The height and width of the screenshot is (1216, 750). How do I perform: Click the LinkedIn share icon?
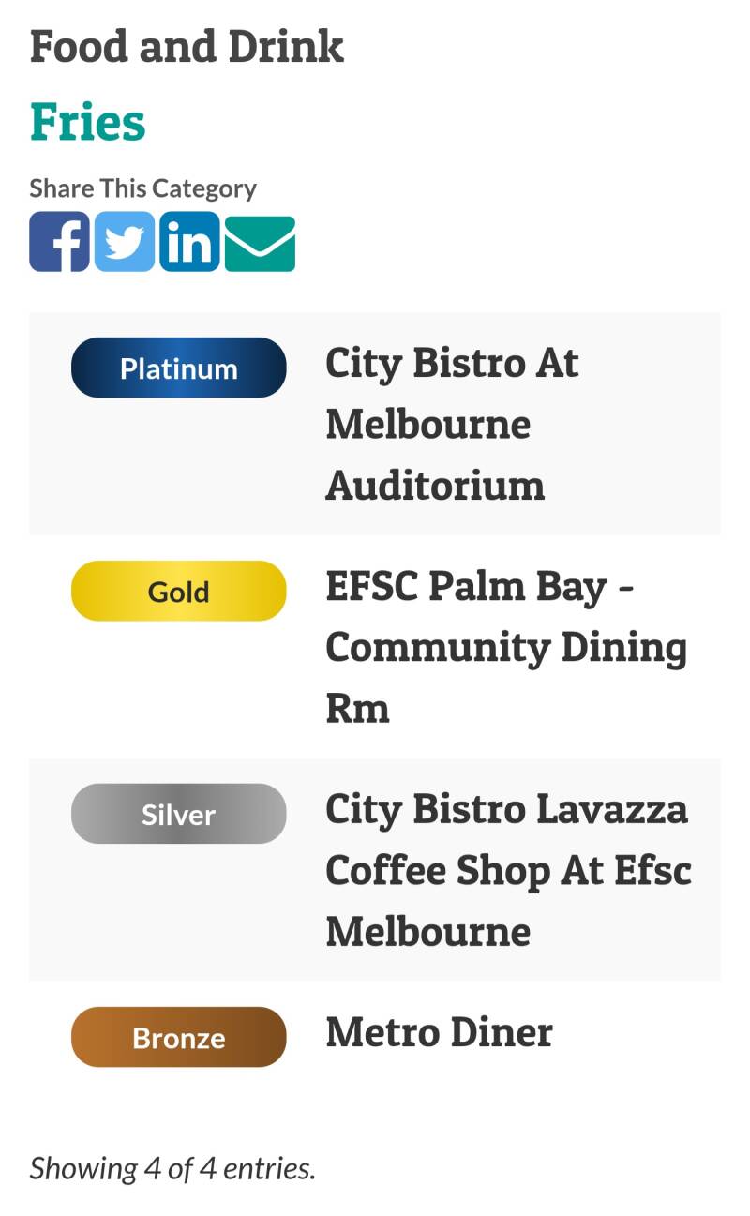(189, 242)
